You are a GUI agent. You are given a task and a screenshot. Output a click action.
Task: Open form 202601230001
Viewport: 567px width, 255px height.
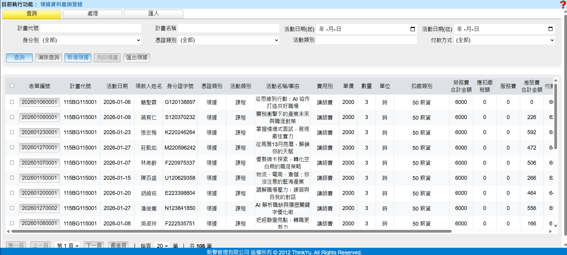tap(39, 132)
